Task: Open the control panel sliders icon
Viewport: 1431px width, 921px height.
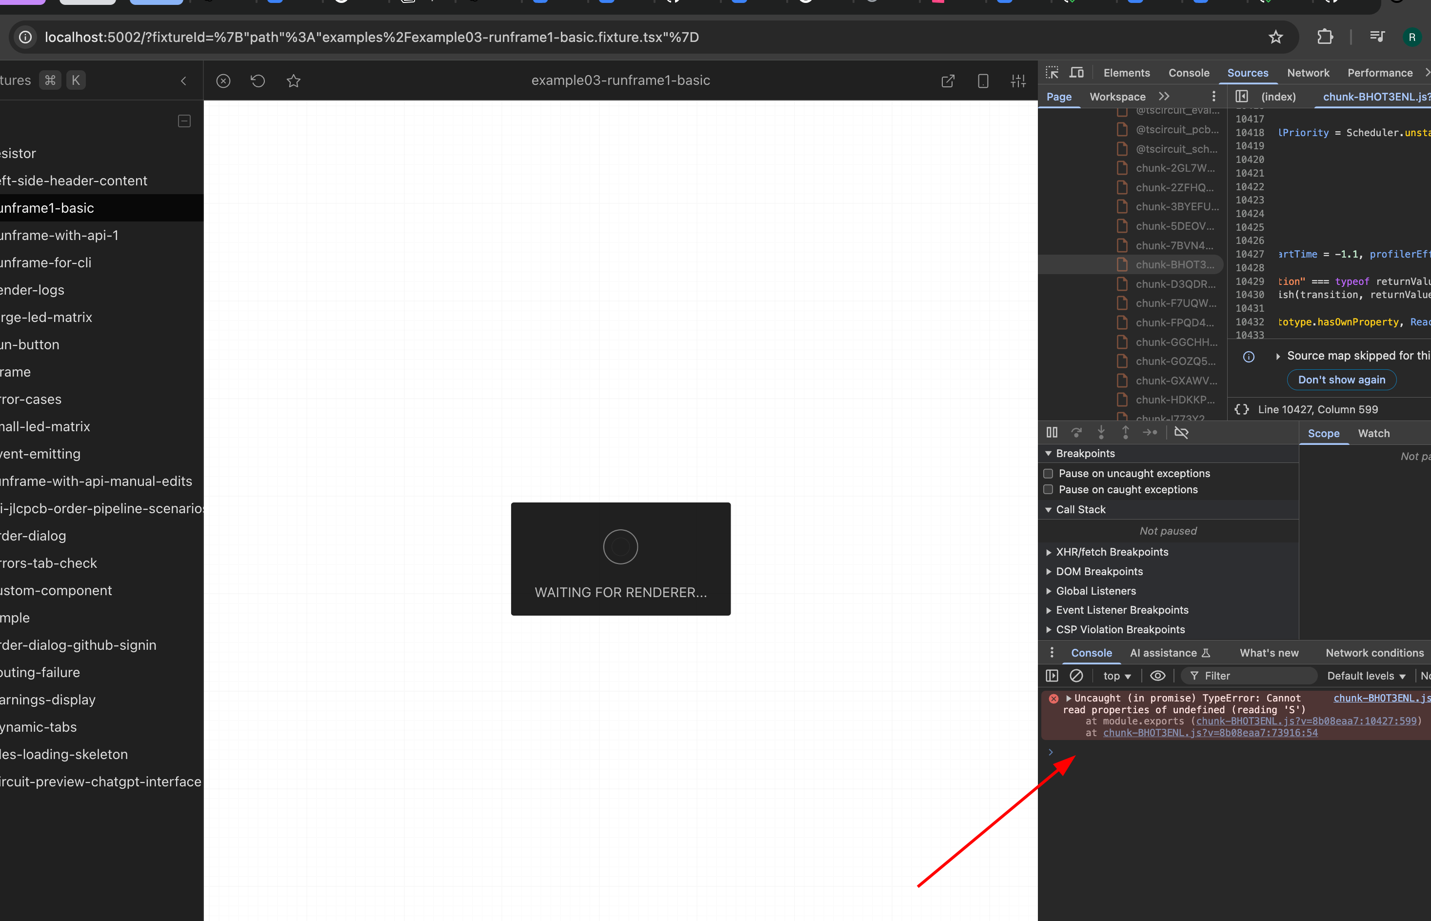Action: [1018, 81]
